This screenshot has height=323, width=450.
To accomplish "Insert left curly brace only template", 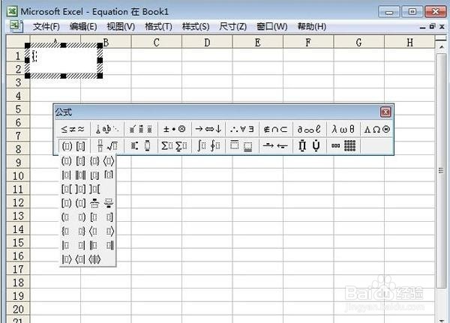I will (66, 231).
